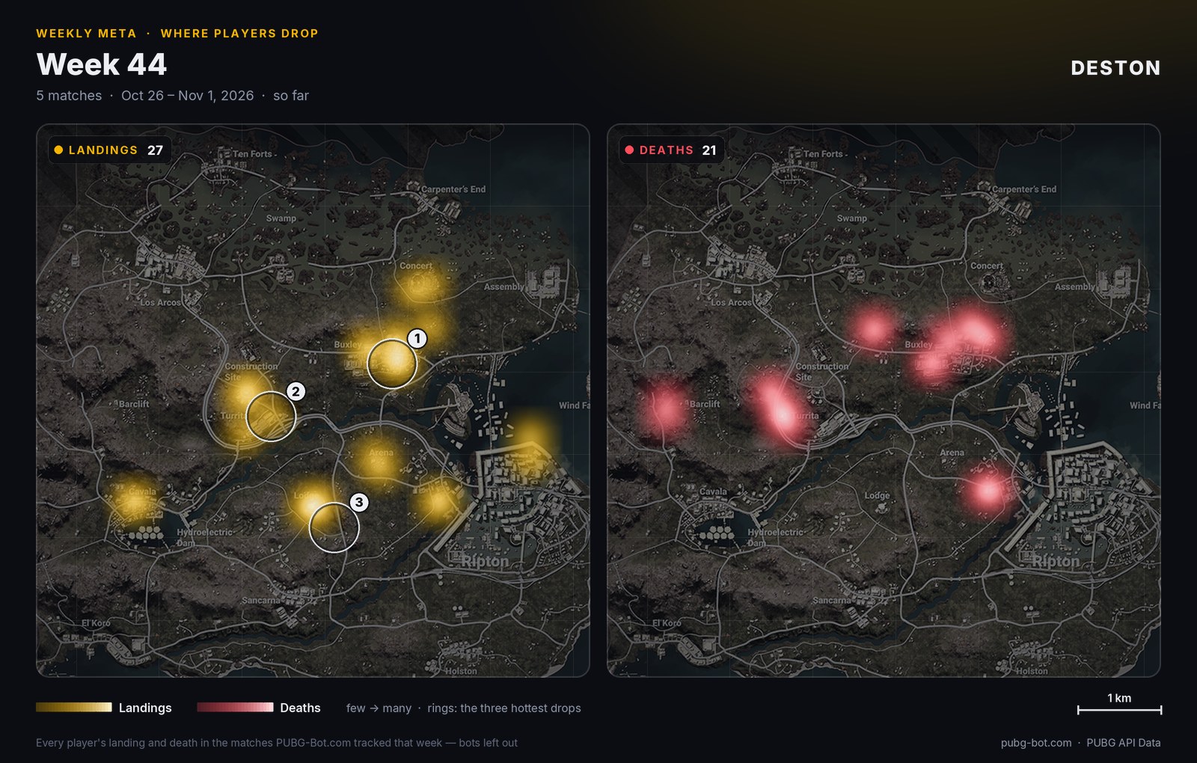The image size is (1197, 763).
Task: Click the "5 matches" text
Action: [69, 96]
